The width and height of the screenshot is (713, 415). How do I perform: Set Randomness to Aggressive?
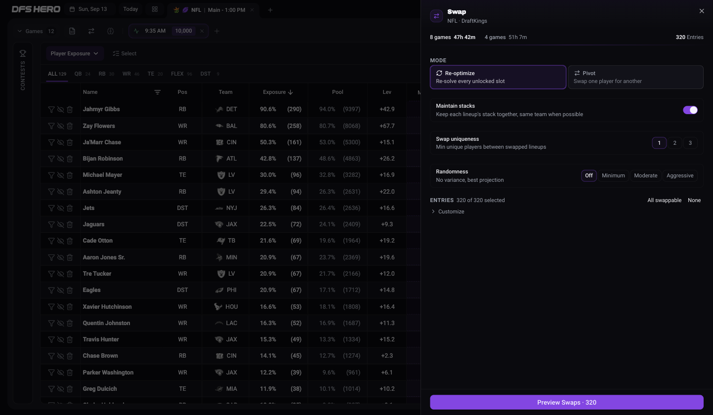click(680, 175)
